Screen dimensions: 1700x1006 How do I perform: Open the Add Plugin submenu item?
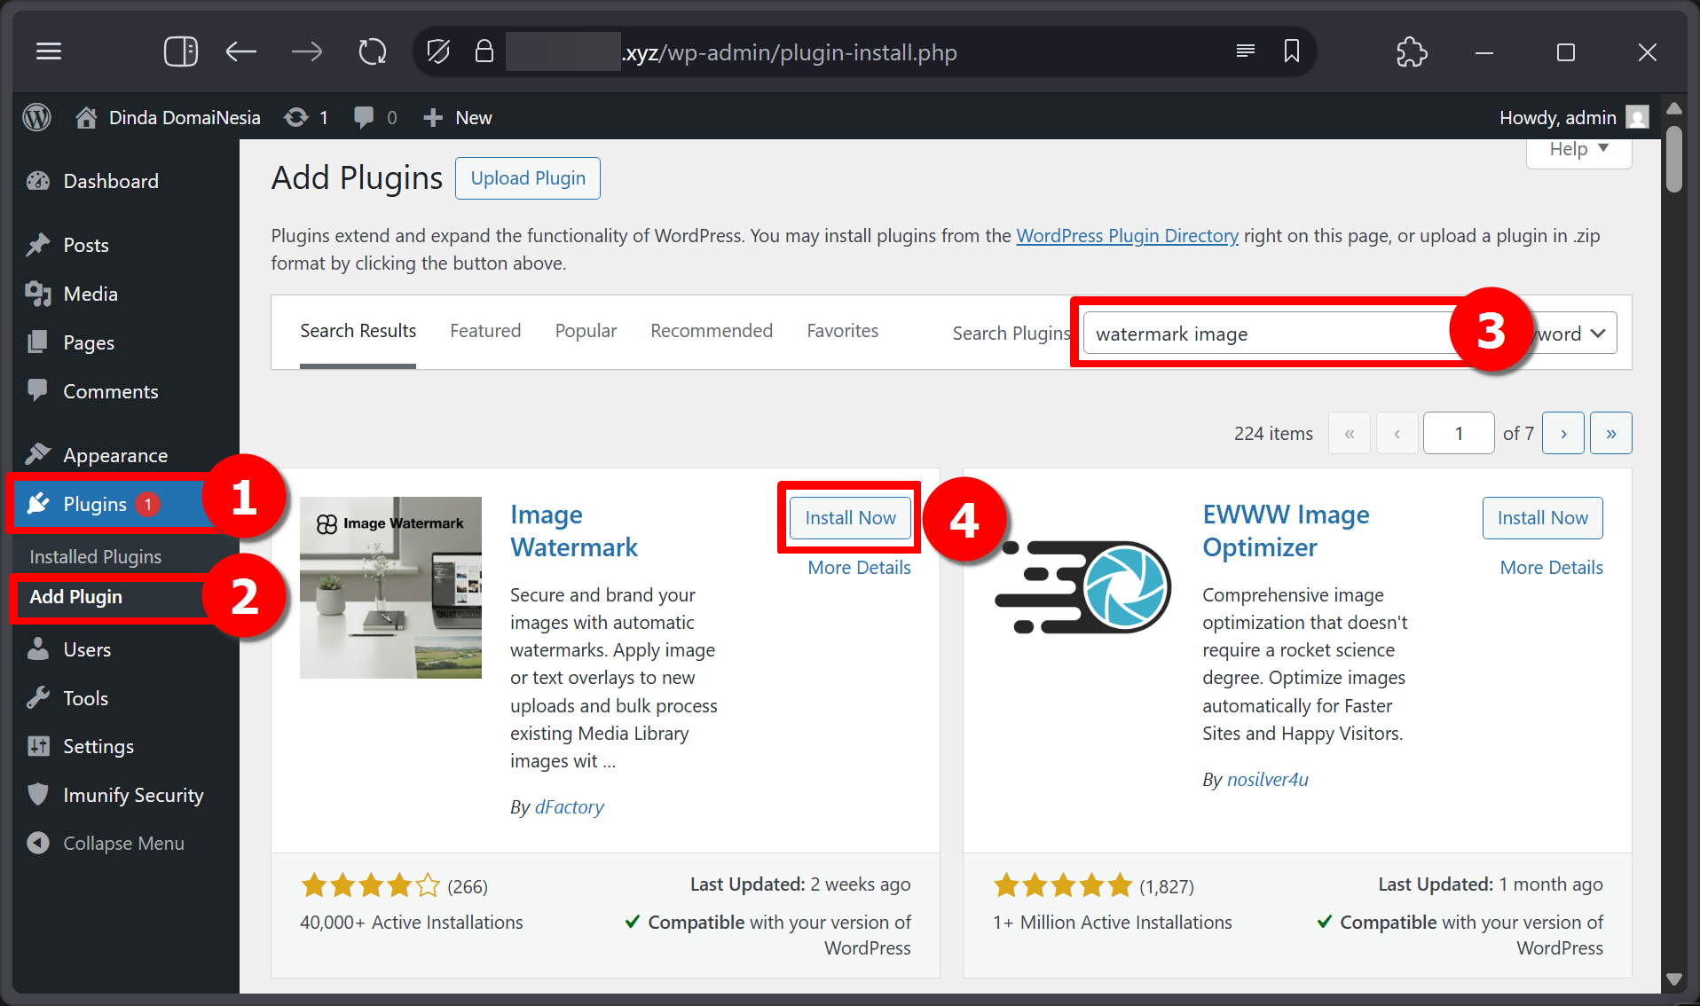[76, 597]
